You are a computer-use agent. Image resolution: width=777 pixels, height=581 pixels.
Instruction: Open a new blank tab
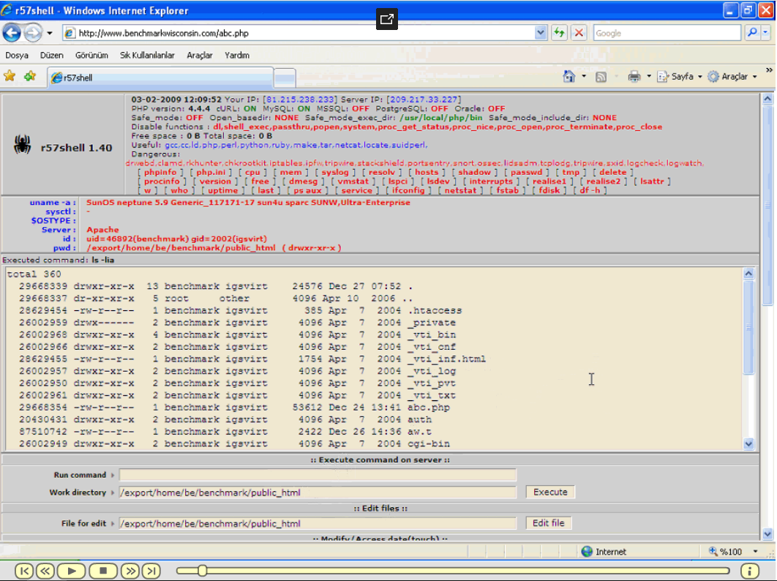[285, 78]
